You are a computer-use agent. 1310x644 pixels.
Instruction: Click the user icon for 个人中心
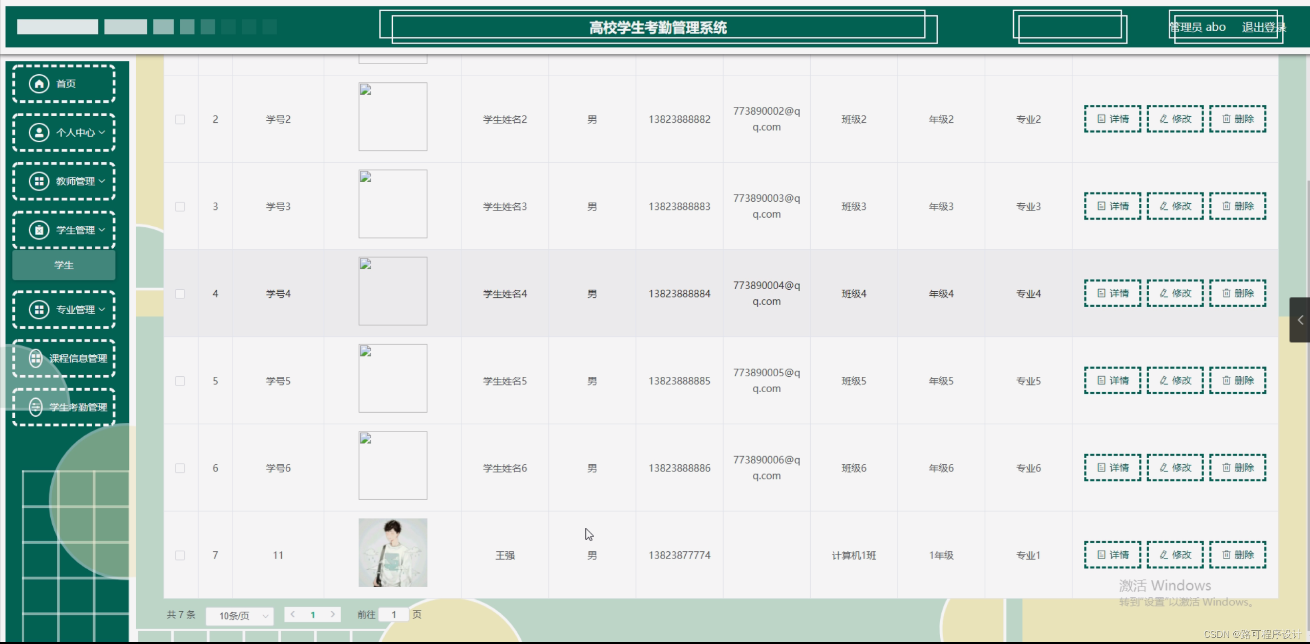pos(39,133)
